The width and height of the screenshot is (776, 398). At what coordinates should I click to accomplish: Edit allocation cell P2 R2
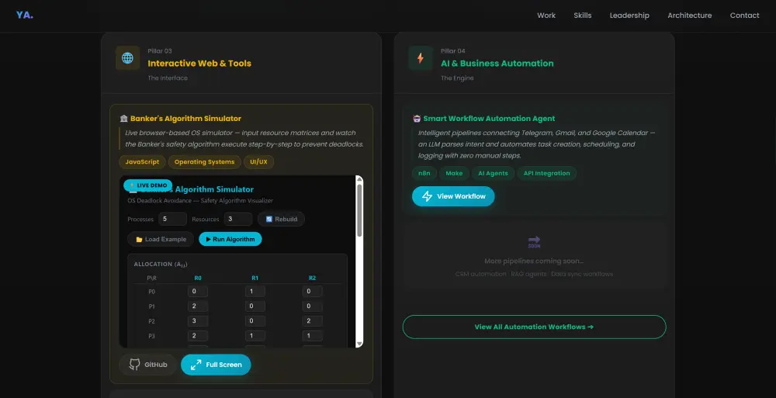[312, 321]
